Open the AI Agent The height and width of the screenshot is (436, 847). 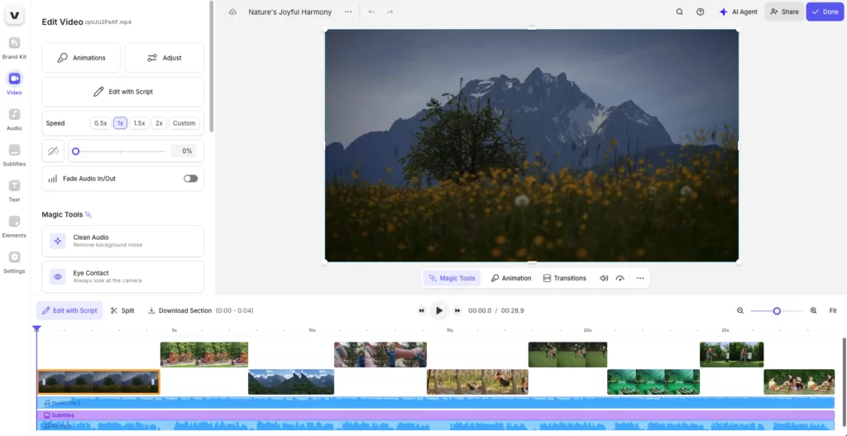(x=738, y=12)
